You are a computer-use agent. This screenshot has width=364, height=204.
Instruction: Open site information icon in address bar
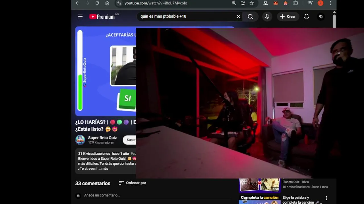pos(119,3)
